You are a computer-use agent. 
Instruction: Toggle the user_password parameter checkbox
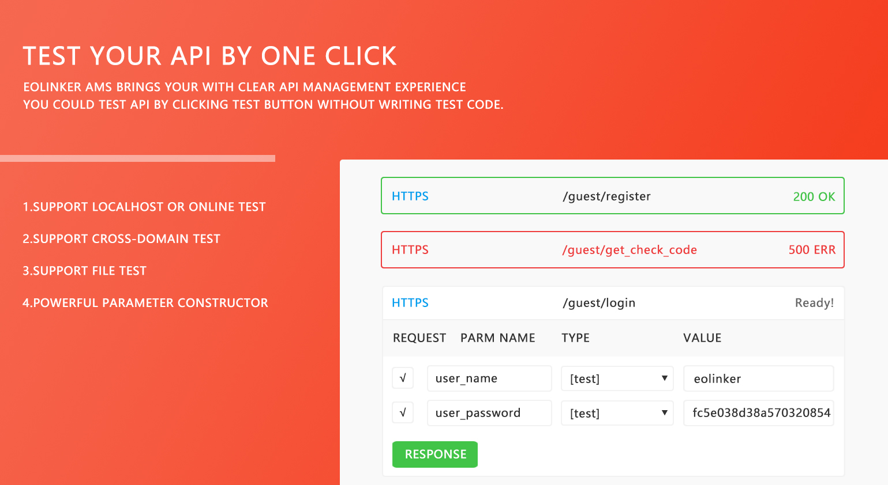pos(403,412)
